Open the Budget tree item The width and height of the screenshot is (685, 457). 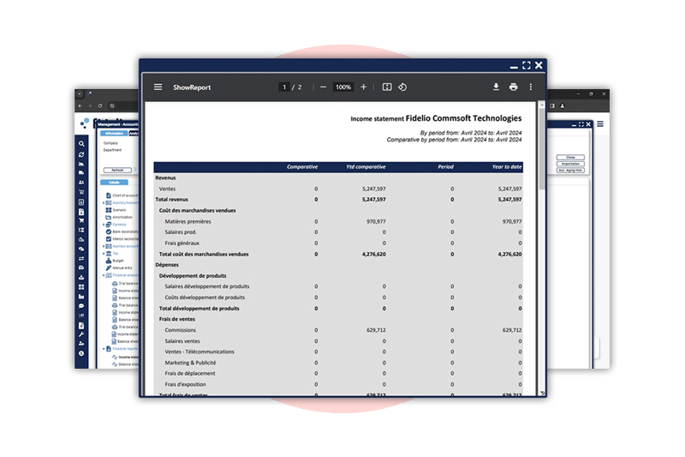(115, 261)
